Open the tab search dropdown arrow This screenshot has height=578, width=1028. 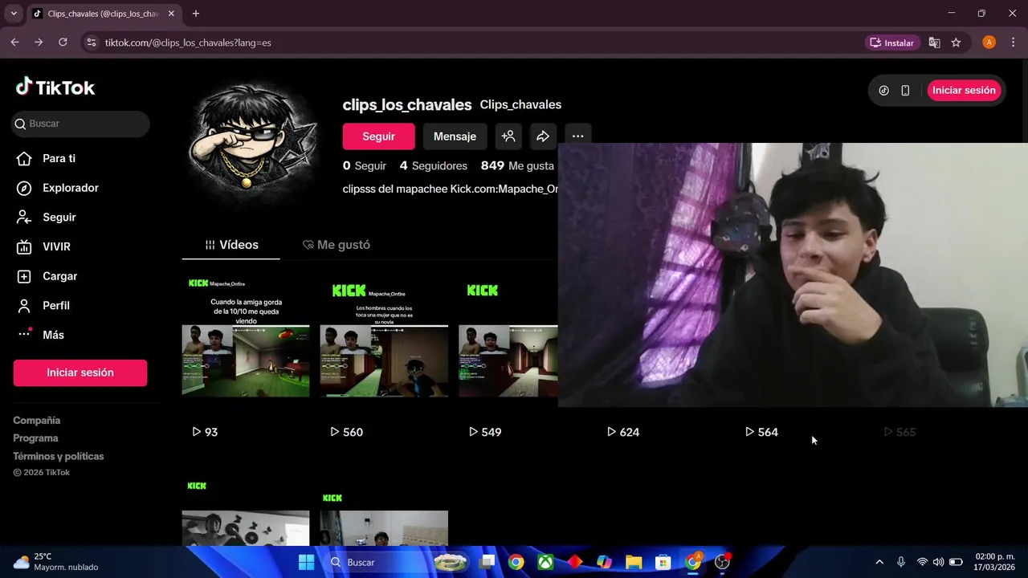13,14
